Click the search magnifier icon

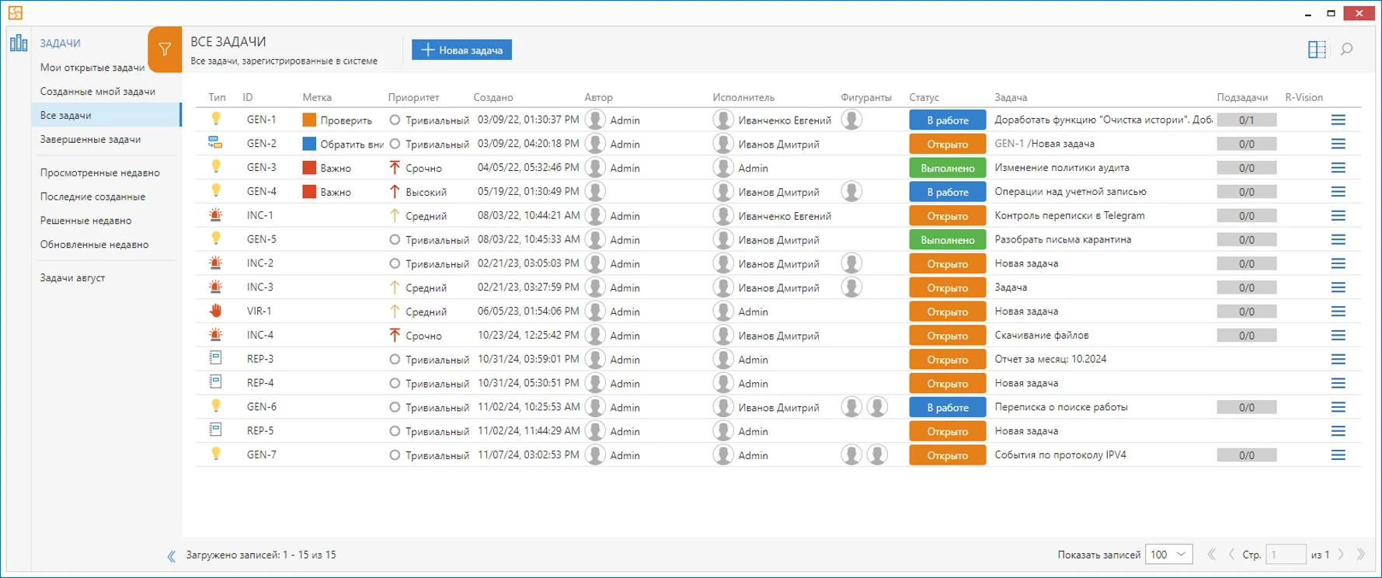pos(1346,50)
